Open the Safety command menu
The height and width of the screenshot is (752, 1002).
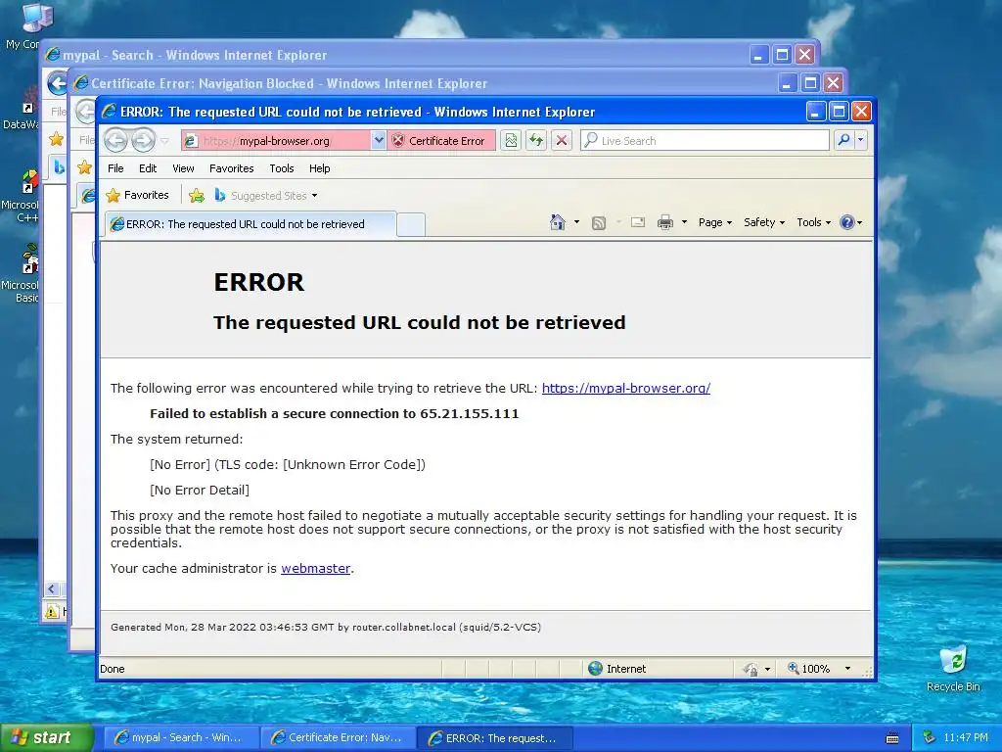click(763, 222)
